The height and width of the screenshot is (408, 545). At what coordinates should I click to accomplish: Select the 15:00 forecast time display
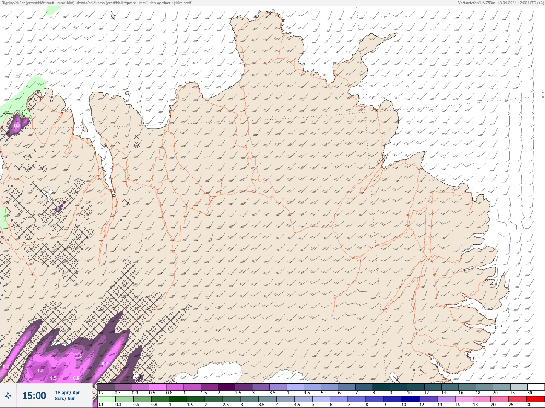[x=34, y=396]
